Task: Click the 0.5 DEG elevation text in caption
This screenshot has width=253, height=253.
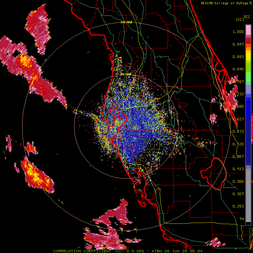Action: [136, 251]
